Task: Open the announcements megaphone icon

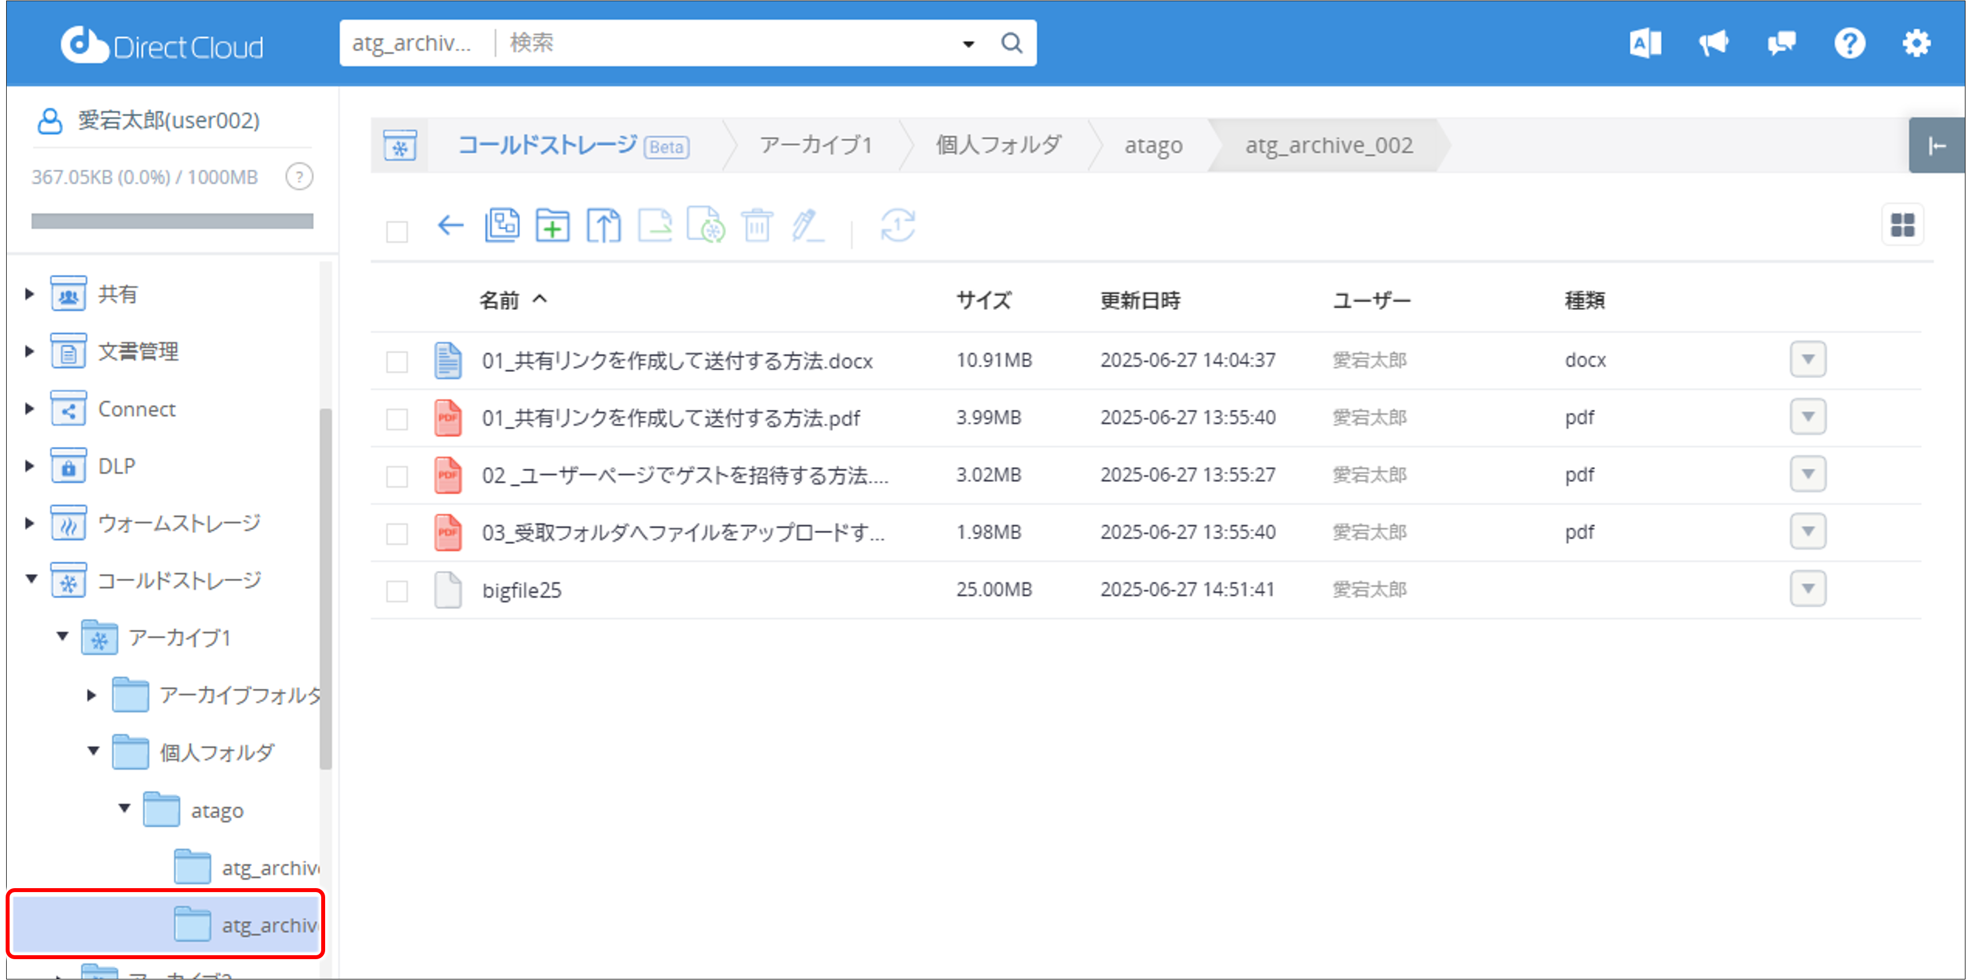Action: 1714,43
